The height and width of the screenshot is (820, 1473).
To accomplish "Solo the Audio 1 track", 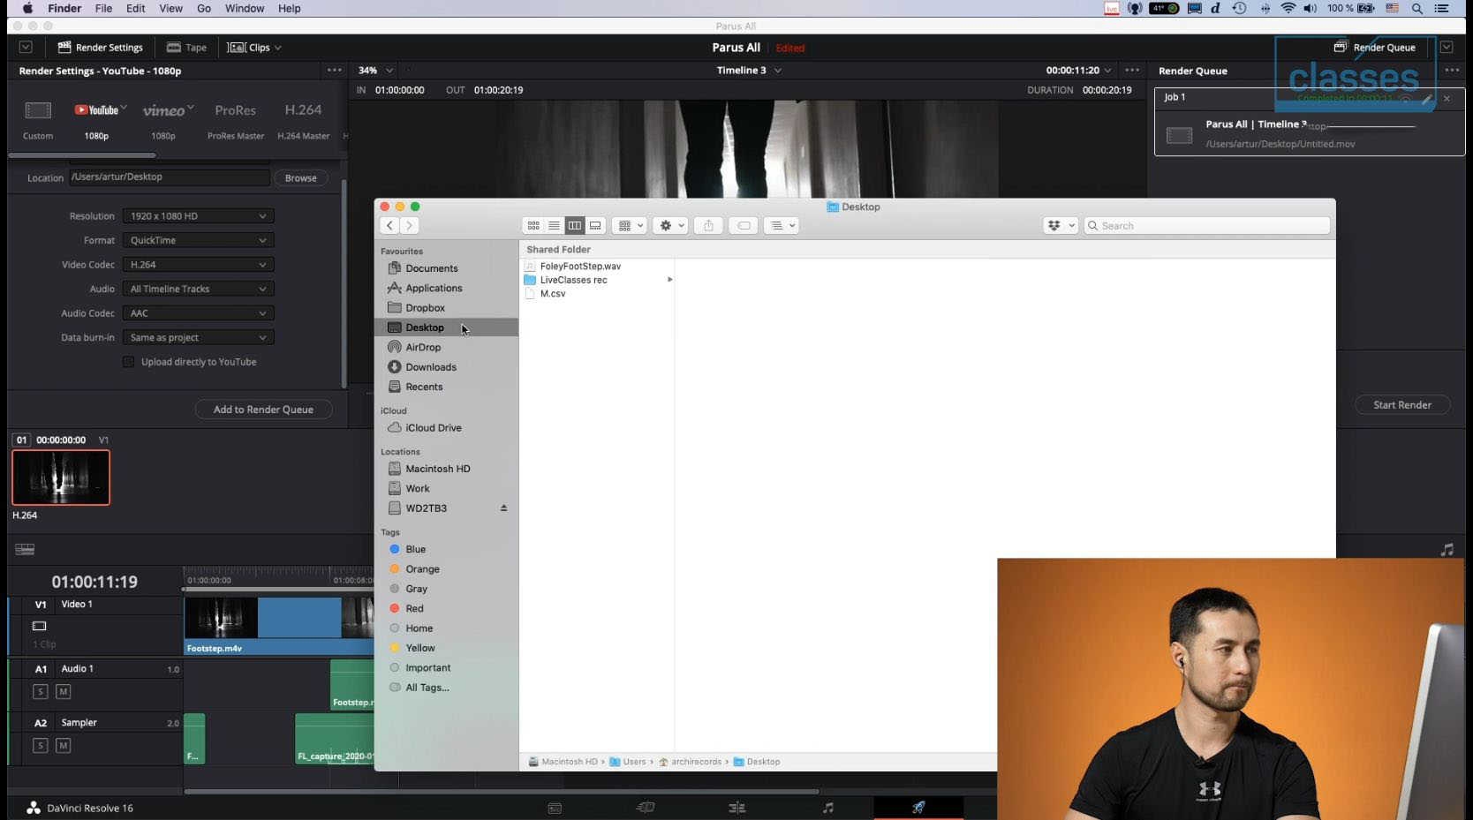I will [41, 692].
